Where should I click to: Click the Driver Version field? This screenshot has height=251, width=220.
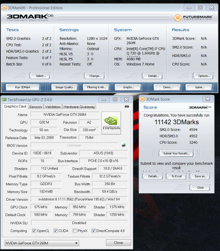pyautogui.click(x=79, y=199)
